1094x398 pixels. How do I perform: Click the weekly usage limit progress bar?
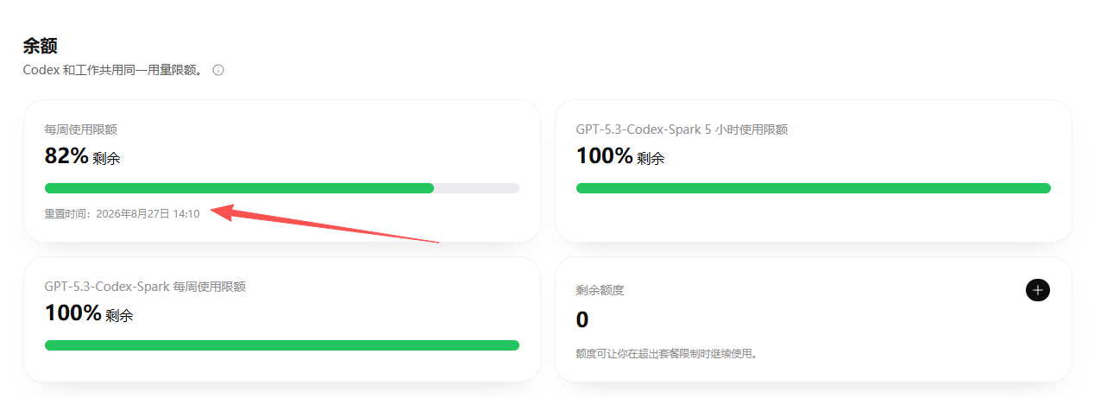click(x=282, y=188)
